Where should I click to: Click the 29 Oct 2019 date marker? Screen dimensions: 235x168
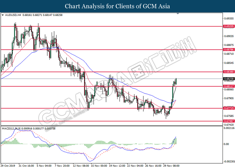click(8, 166)
